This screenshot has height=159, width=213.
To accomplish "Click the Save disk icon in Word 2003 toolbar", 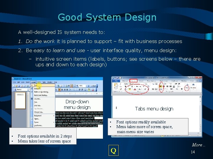I will tap(19, 86).
